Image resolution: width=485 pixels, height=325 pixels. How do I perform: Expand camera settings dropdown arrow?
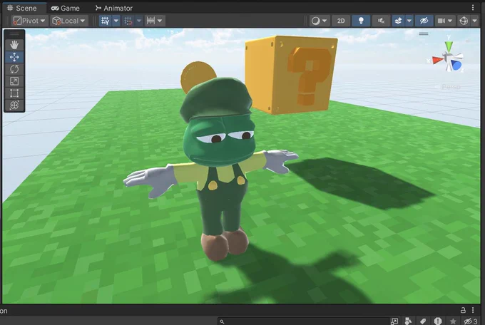click(450, 21)
